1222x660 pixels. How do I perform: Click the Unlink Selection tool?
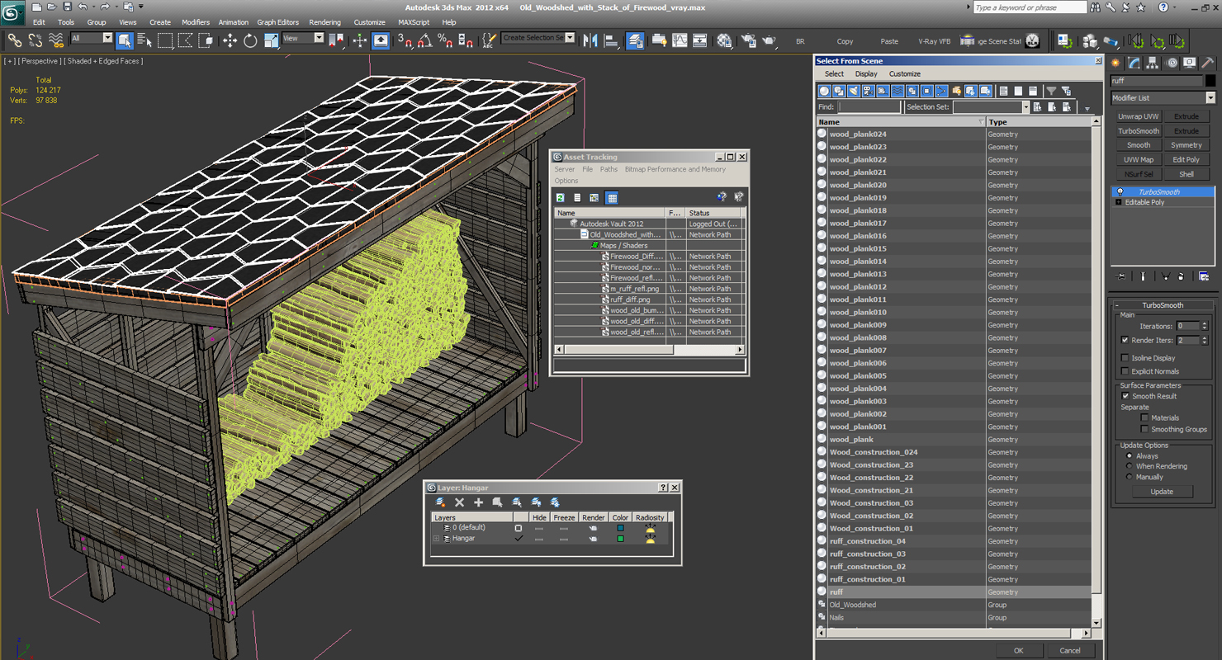36,40
